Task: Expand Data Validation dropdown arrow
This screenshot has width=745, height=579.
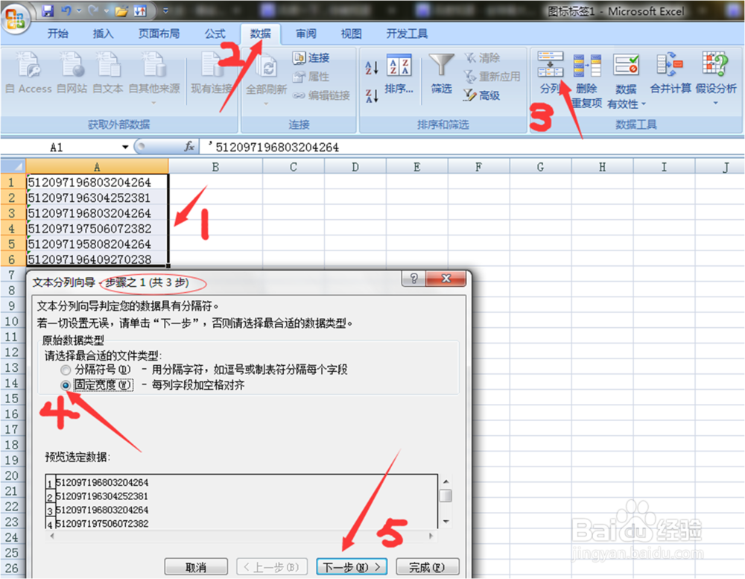Action: point(644,104)
